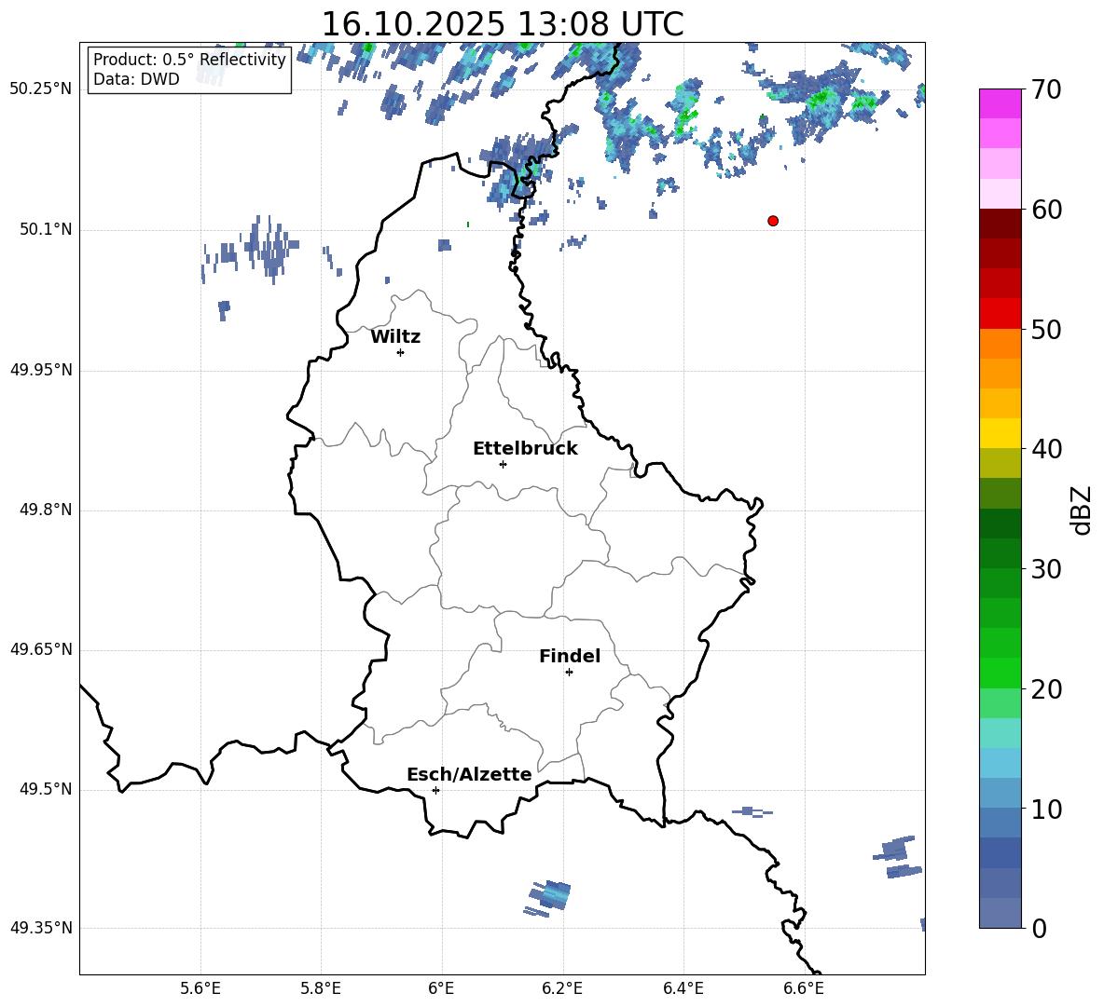Click the map title showing 16.10.2025 13:08 UTC
1104x1007 pixels.
coord(502,24)
